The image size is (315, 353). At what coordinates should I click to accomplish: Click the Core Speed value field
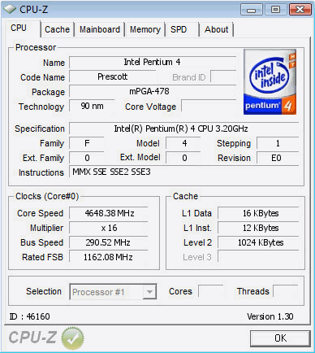(109, 213)
